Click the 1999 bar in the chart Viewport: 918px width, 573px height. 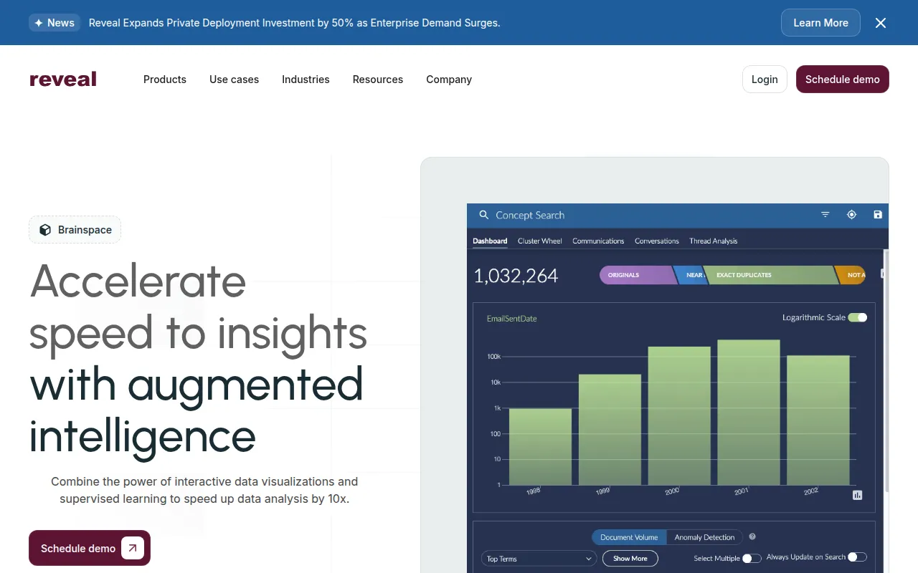[610, 430]
